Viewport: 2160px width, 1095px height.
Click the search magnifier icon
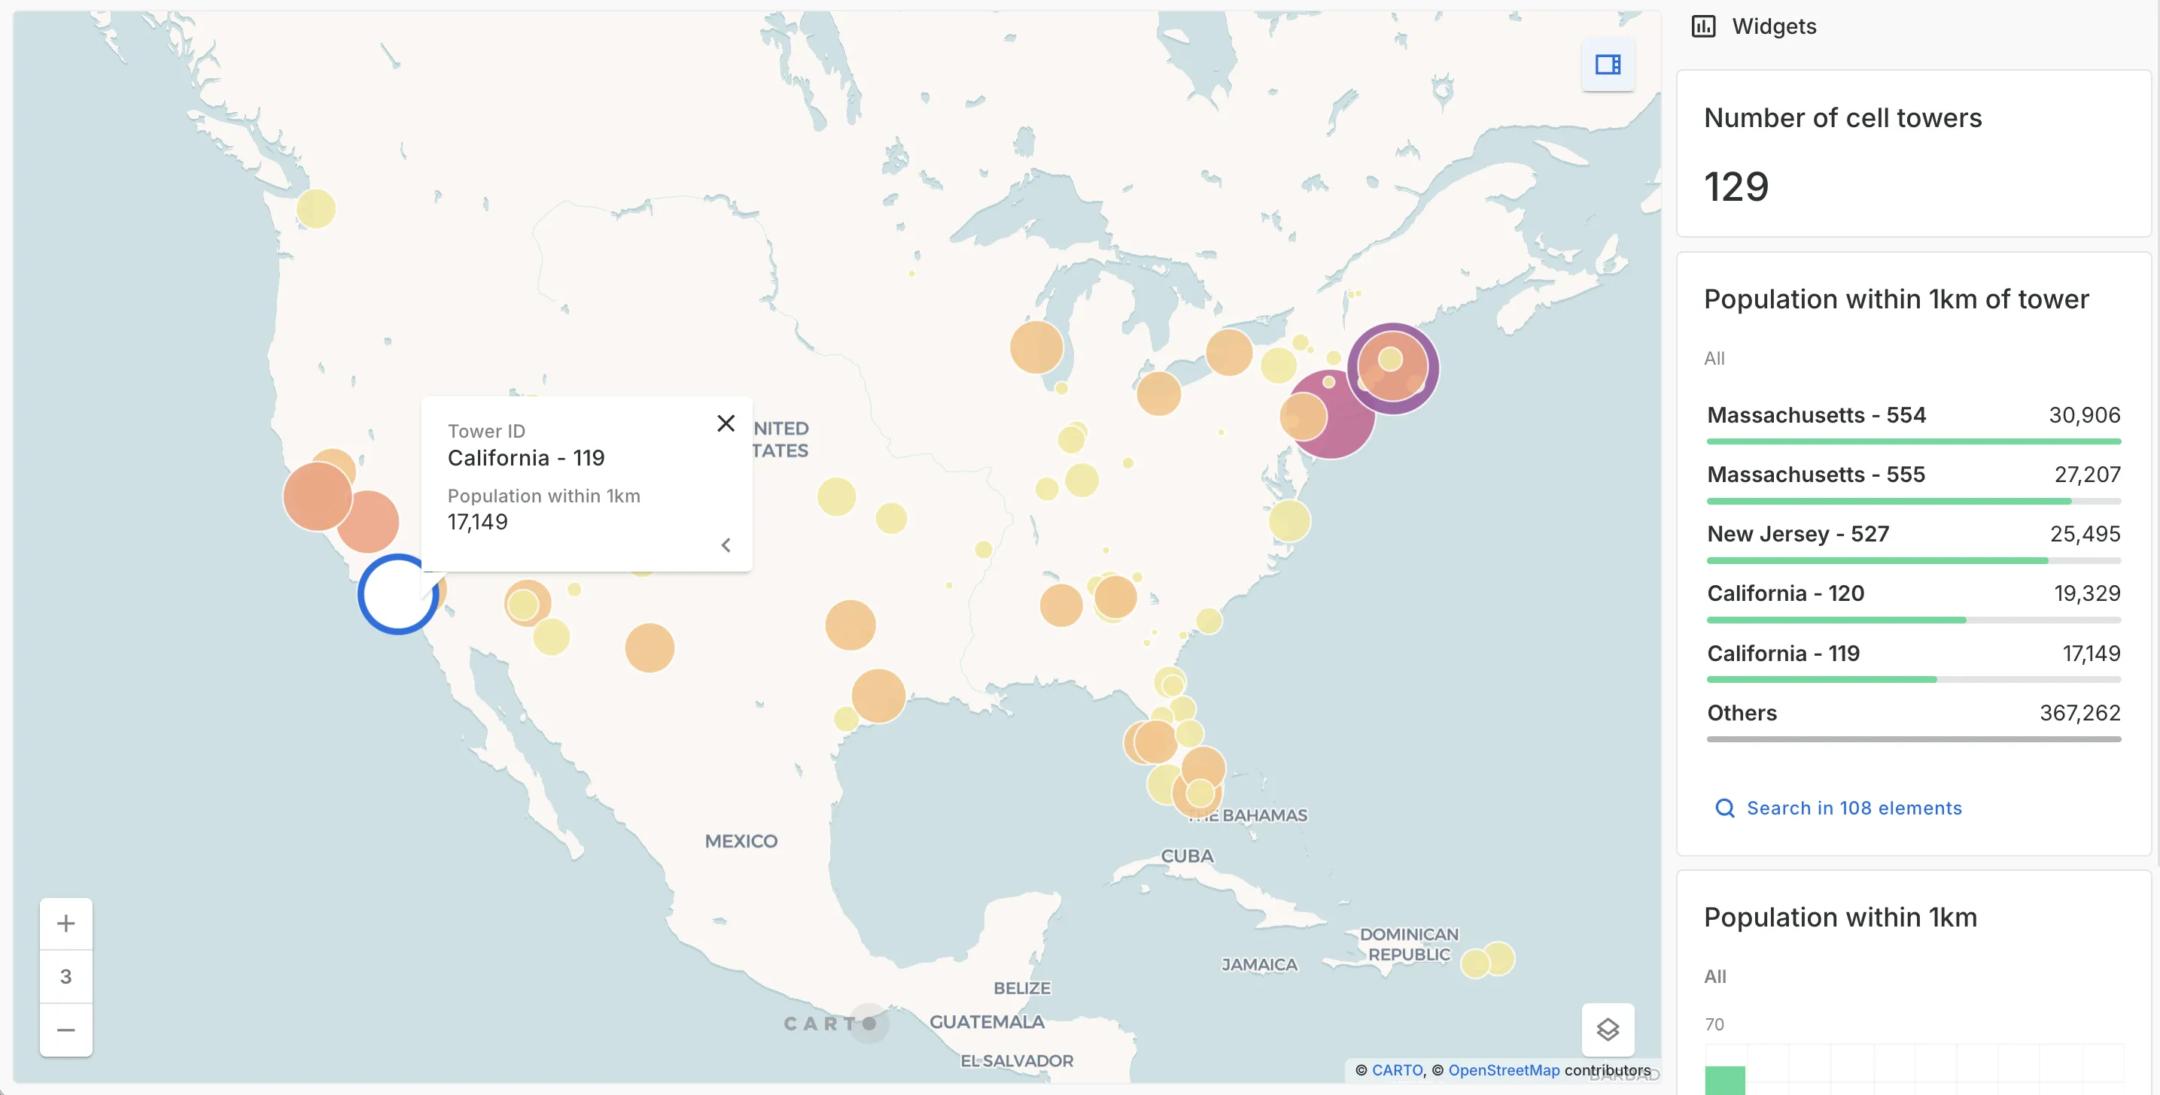(x=1724, y=808)
